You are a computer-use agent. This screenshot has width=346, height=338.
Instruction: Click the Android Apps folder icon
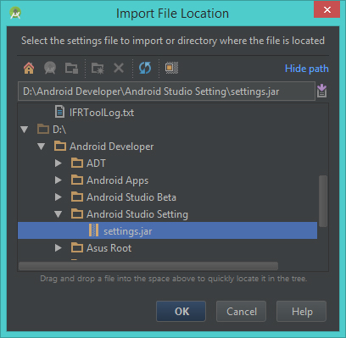[x=77, y=180]
